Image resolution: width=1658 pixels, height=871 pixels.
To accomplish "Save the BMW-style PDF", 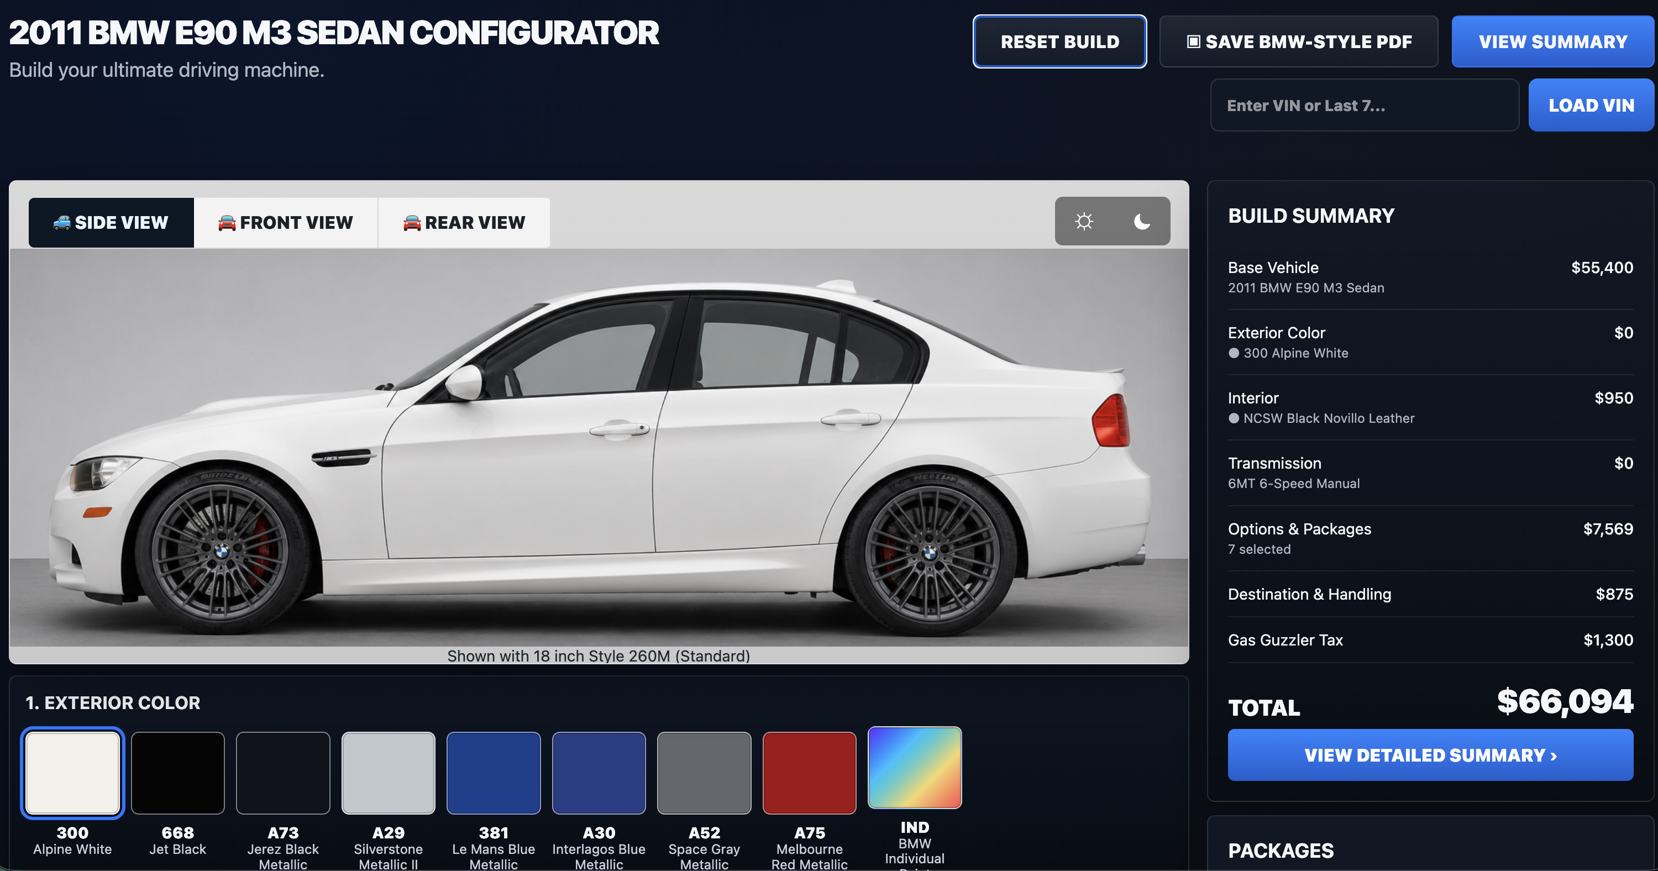I will click(1299, 41).
